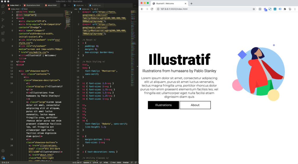Click the extension icon with blue badge
This screenshot has height=164, width=298.
click(265, 9)
